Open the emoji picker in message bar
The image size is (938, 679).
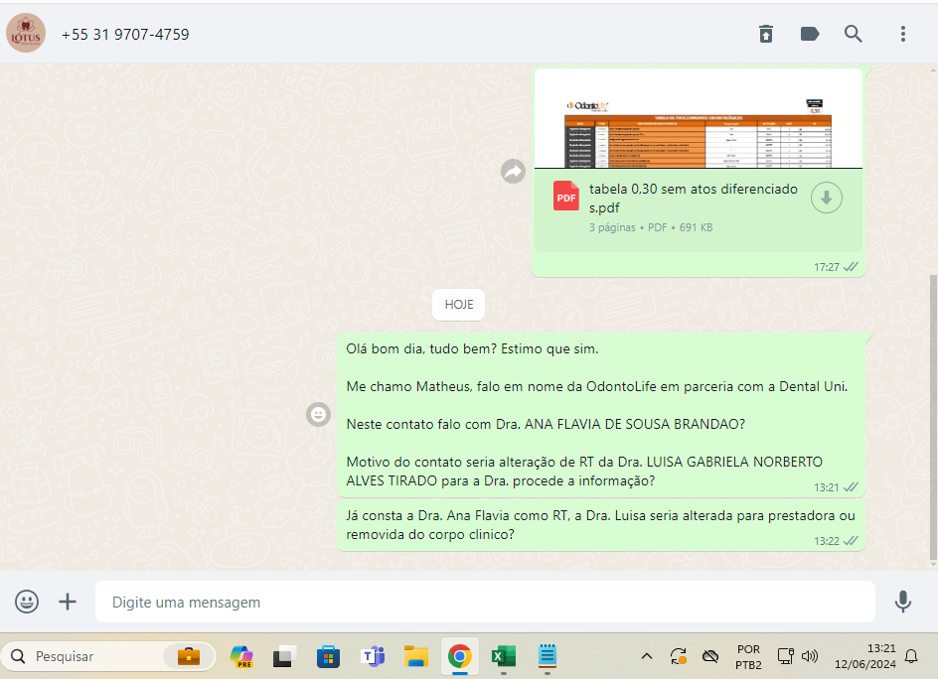click(x=27, y=602)
